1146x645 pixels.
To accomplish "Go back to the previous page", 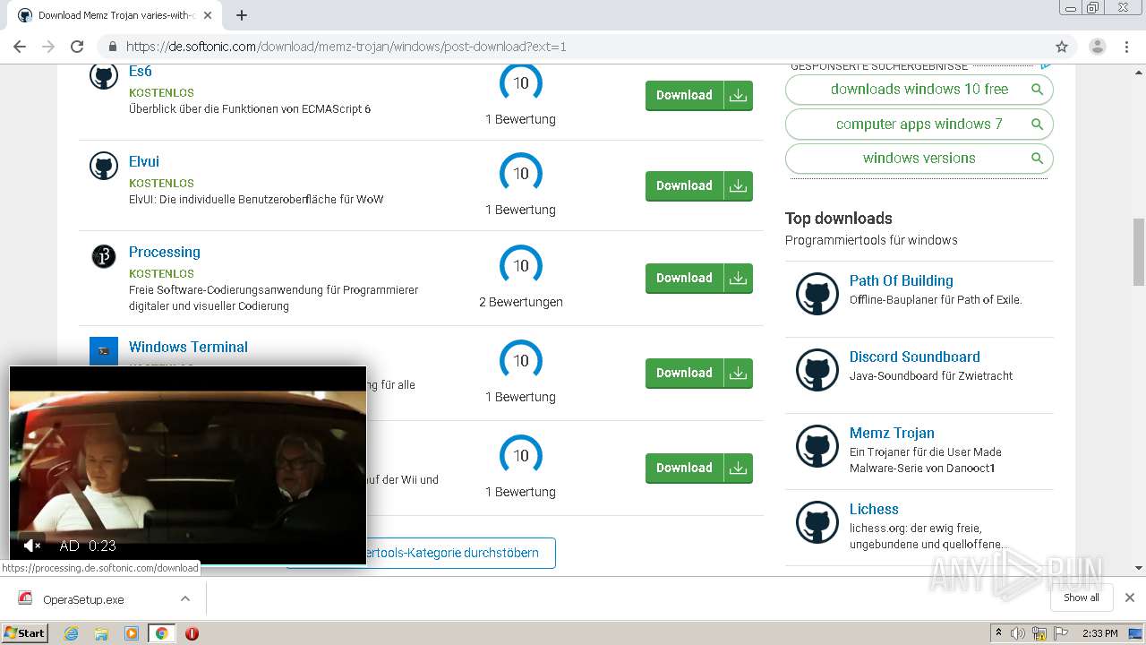I will coord(20,47).
